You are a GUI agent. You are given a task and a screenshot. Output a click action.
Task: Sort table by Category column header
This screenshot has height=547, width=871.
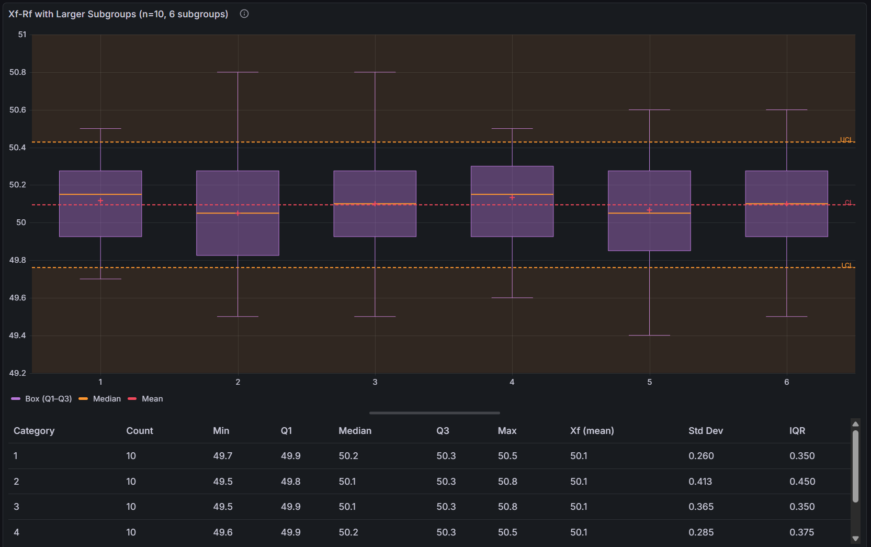[x=34, y=431]
